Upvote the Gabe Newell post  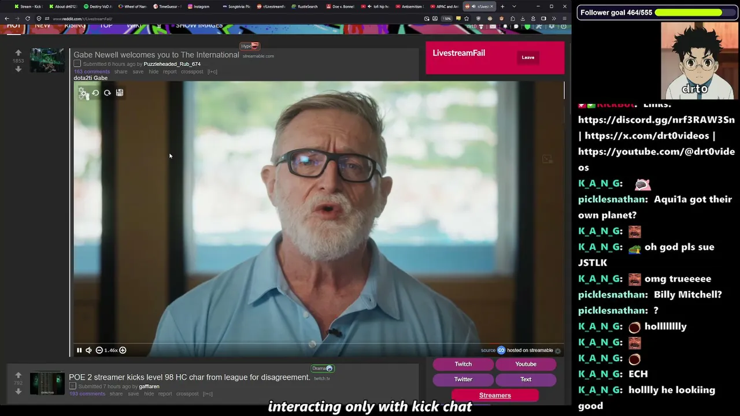tap(18, 53)
